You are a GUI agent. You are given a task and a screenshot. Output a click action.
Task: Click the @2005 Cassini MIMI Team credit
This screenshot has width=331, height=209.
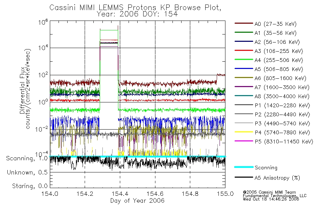[x=269, y=192]
